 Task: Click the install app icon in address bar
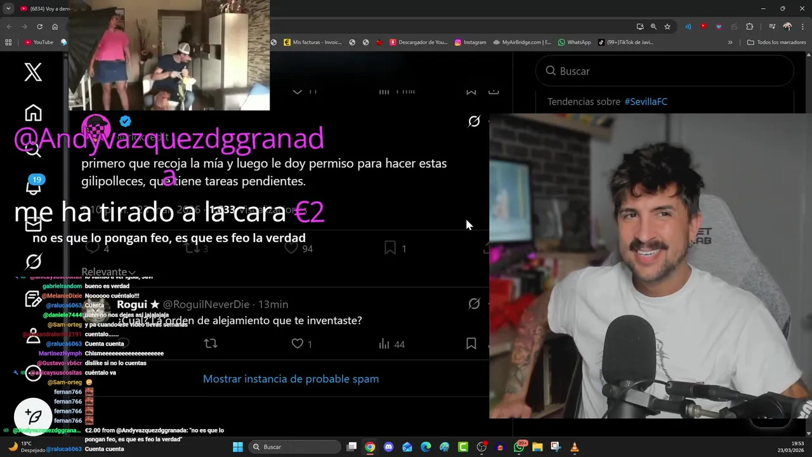coord(639,27)
